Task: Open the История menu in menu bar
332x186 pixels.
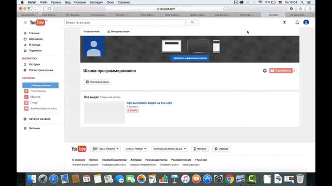Action: (80, 2)
